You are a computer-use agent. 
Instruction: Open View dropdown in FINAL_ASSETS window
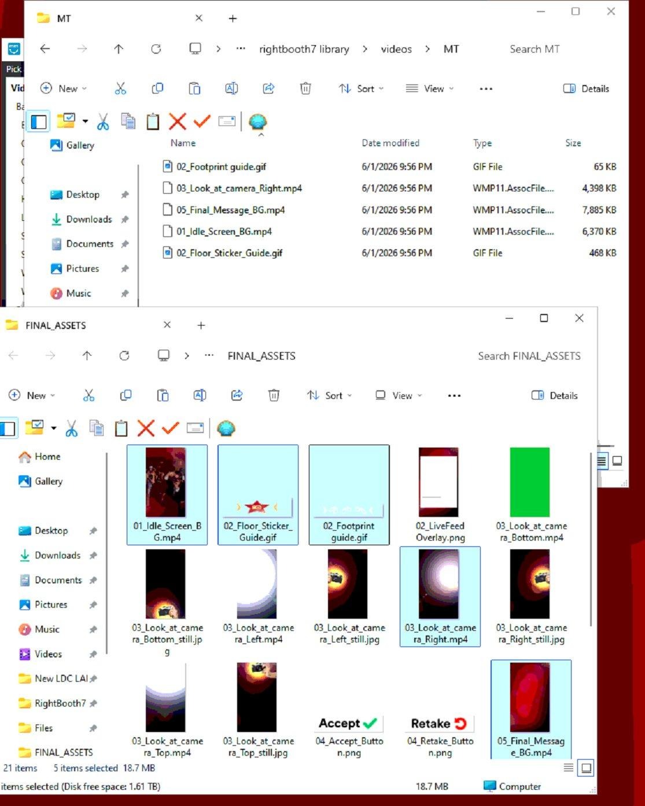(399, 395)
